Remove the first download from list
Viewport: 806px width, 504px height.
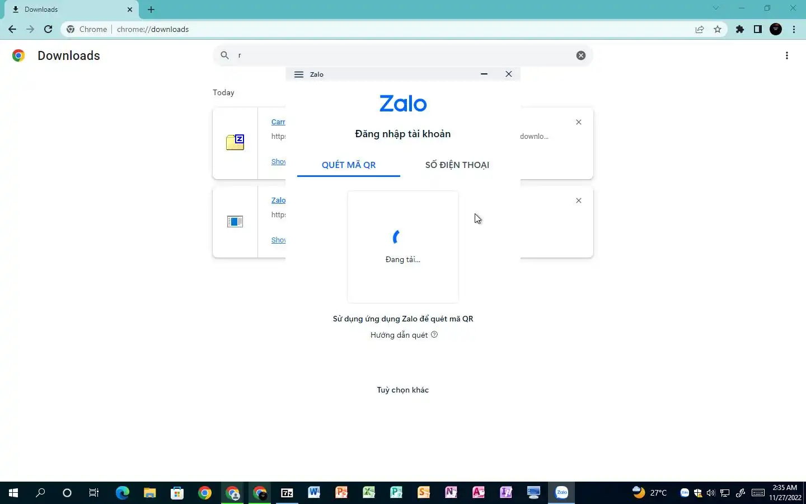pyautogui.click(x=579, y=122)
